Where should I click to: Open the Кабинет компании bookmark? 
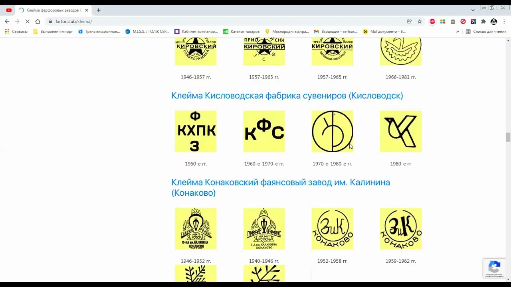(196, 31)
